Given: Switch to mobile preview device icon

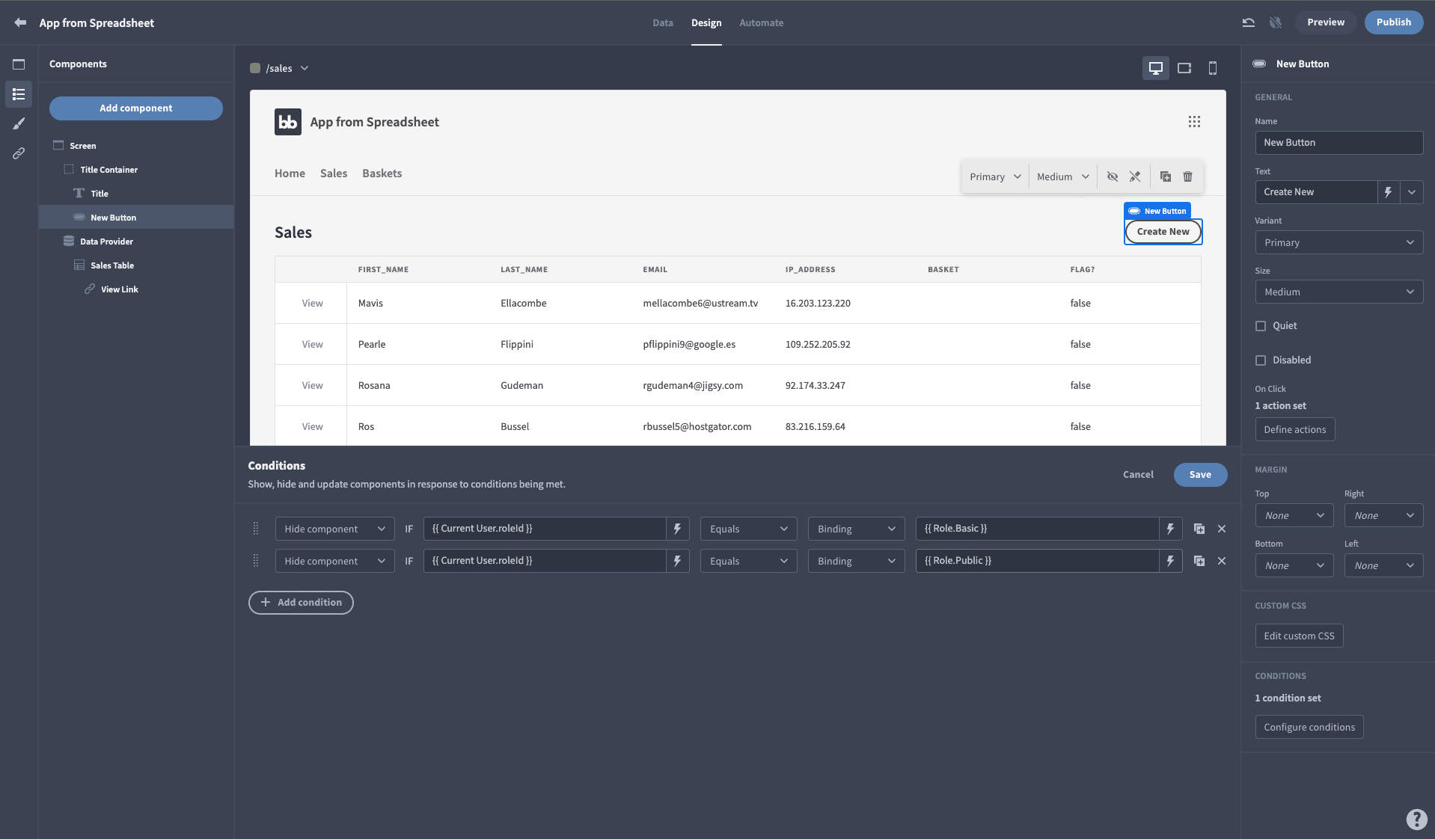Looking at the screenshot, I should coord(1213,68).
